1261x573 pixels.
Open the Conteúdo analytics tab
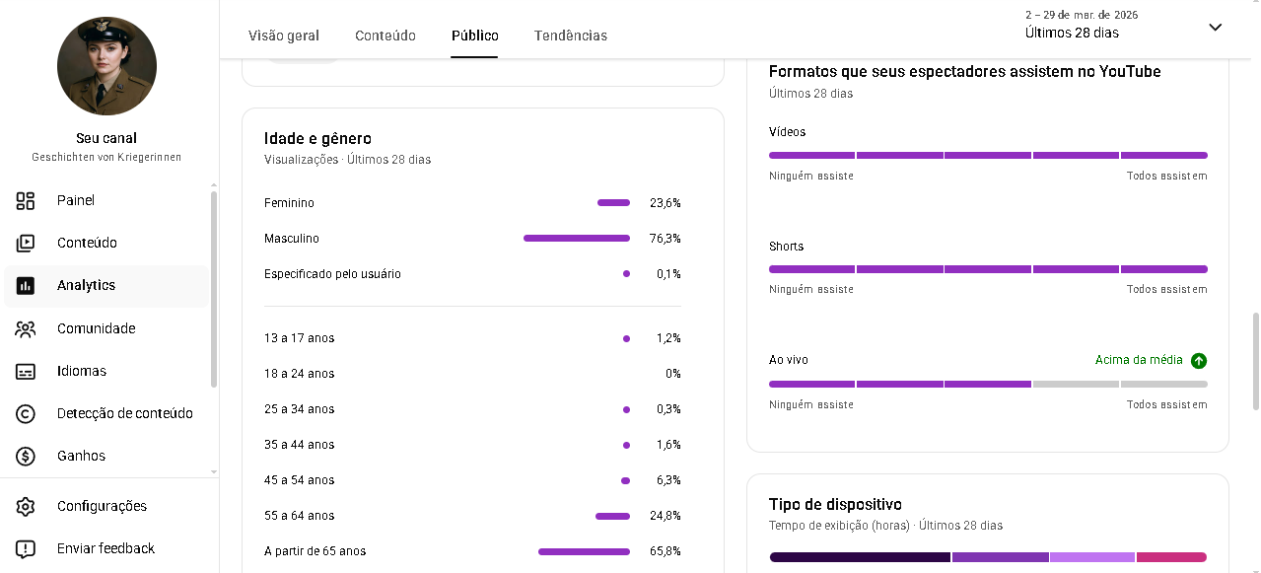coord(385,36)
